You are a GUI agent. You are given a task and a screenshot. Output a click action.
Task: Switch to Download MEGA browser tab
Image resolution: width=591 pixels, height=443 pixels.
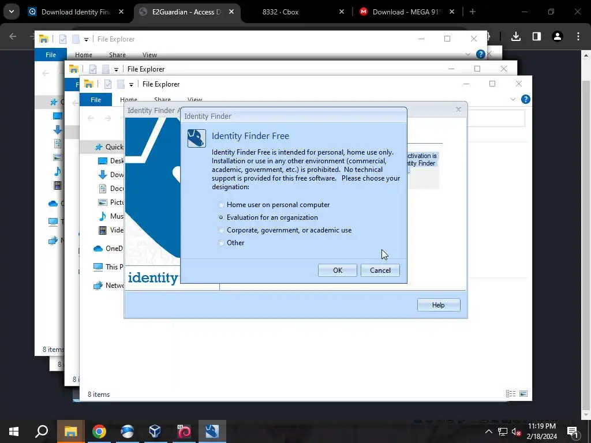[x=407, y=12]
